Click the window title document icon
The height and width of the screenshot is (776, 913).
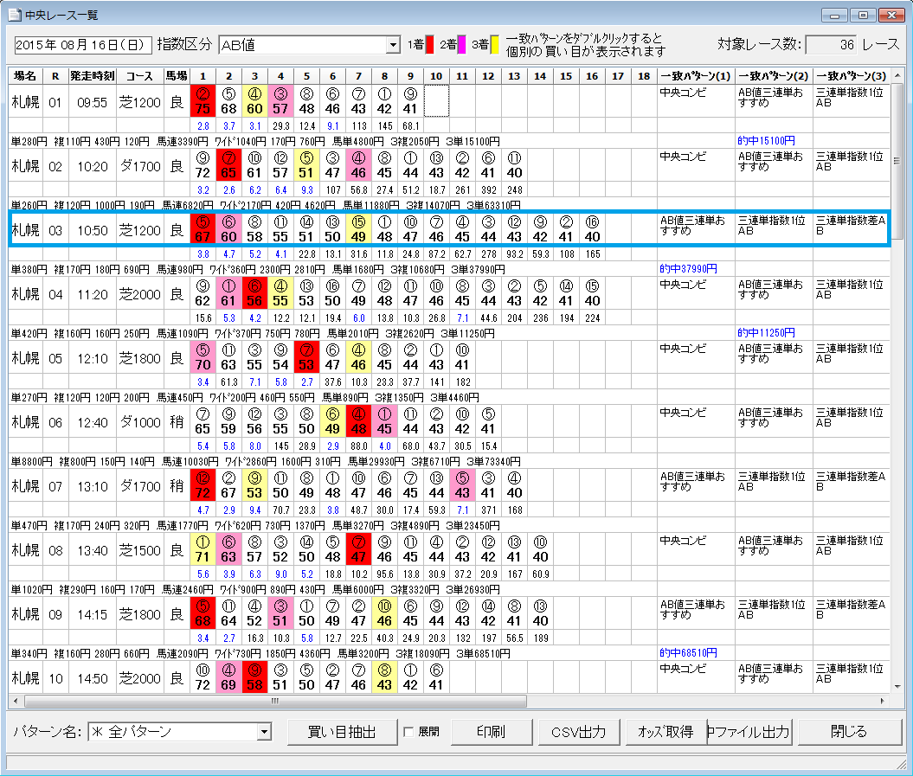(15, 15)
